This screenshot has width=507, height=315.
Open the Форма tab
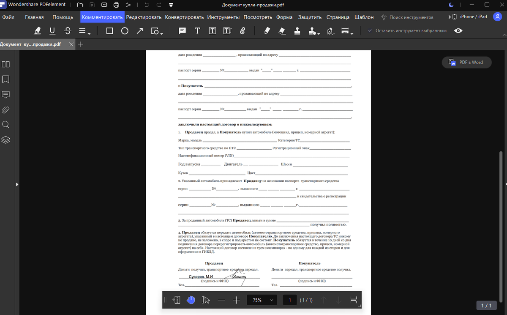[284, 17]
